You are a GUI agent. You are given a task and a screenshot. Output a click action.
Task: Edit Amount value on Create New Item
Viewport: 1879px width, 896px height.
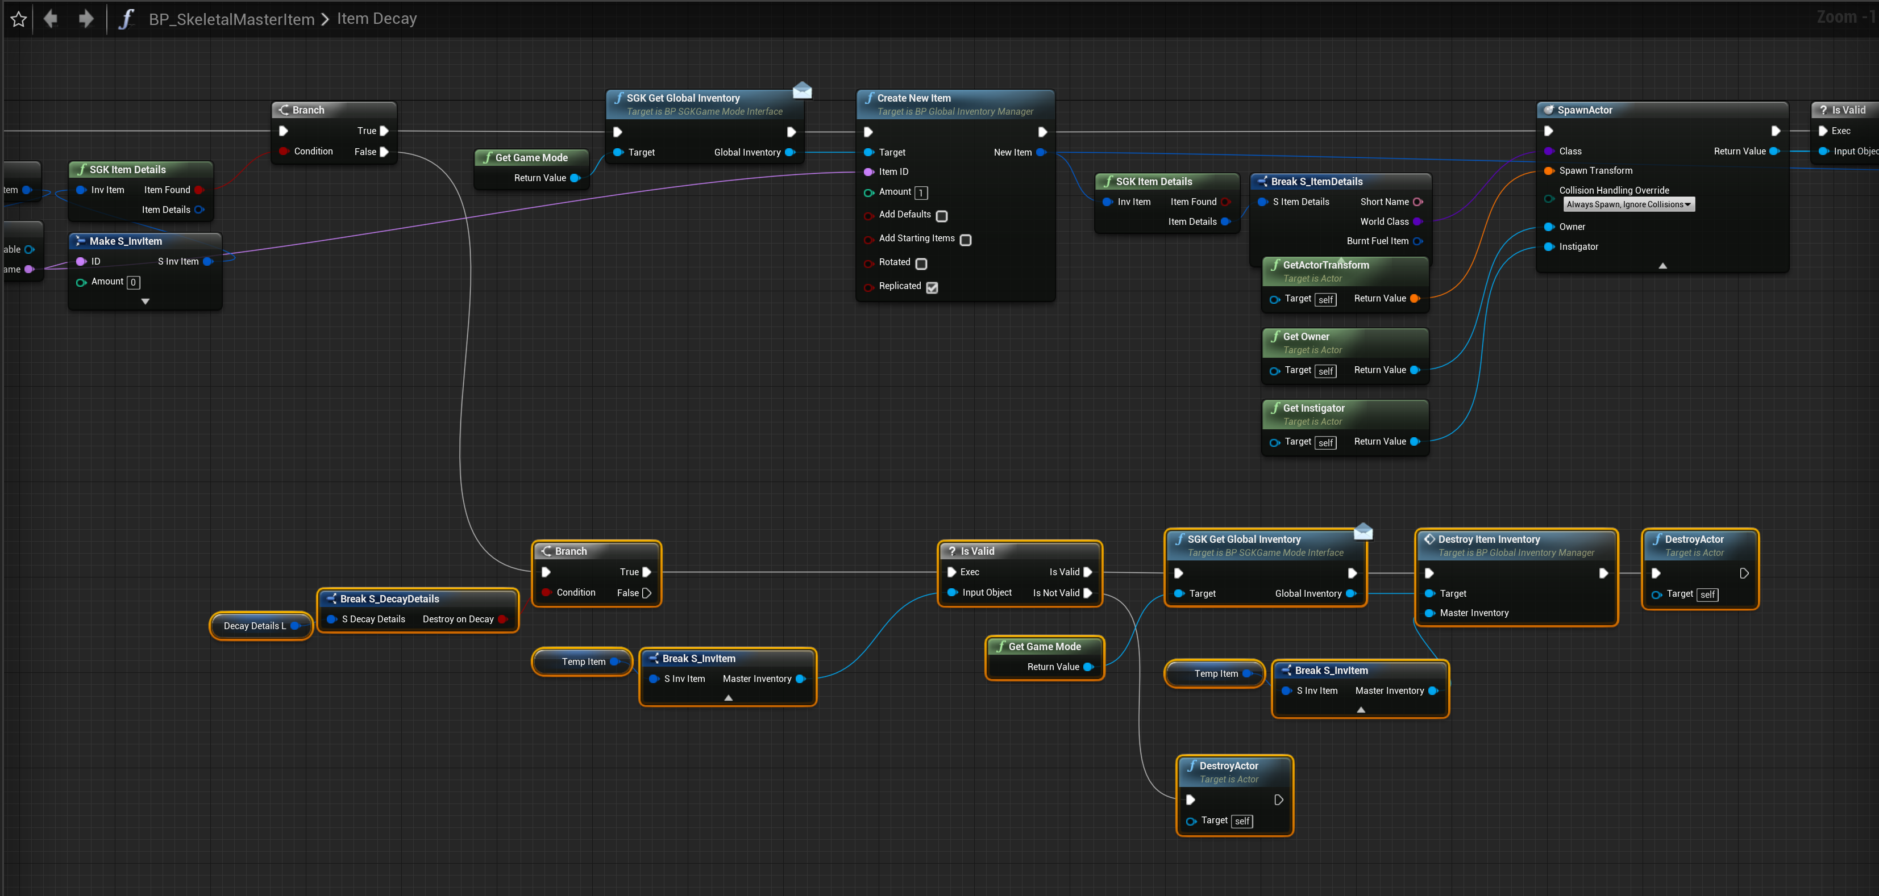pyautogui.click(x=921, y=192)
